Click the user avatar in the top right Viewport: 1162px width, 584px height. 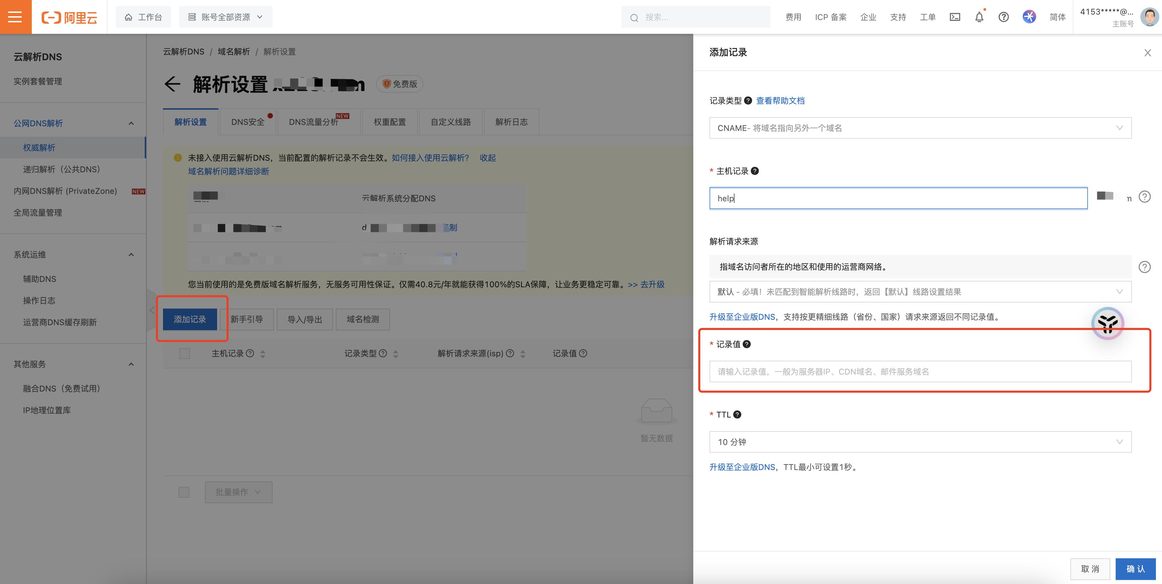[1149, 17]
